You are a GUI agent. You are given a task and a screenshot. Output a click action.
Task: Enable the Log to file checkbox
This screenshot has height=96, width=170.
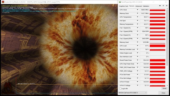pos(120,89)
